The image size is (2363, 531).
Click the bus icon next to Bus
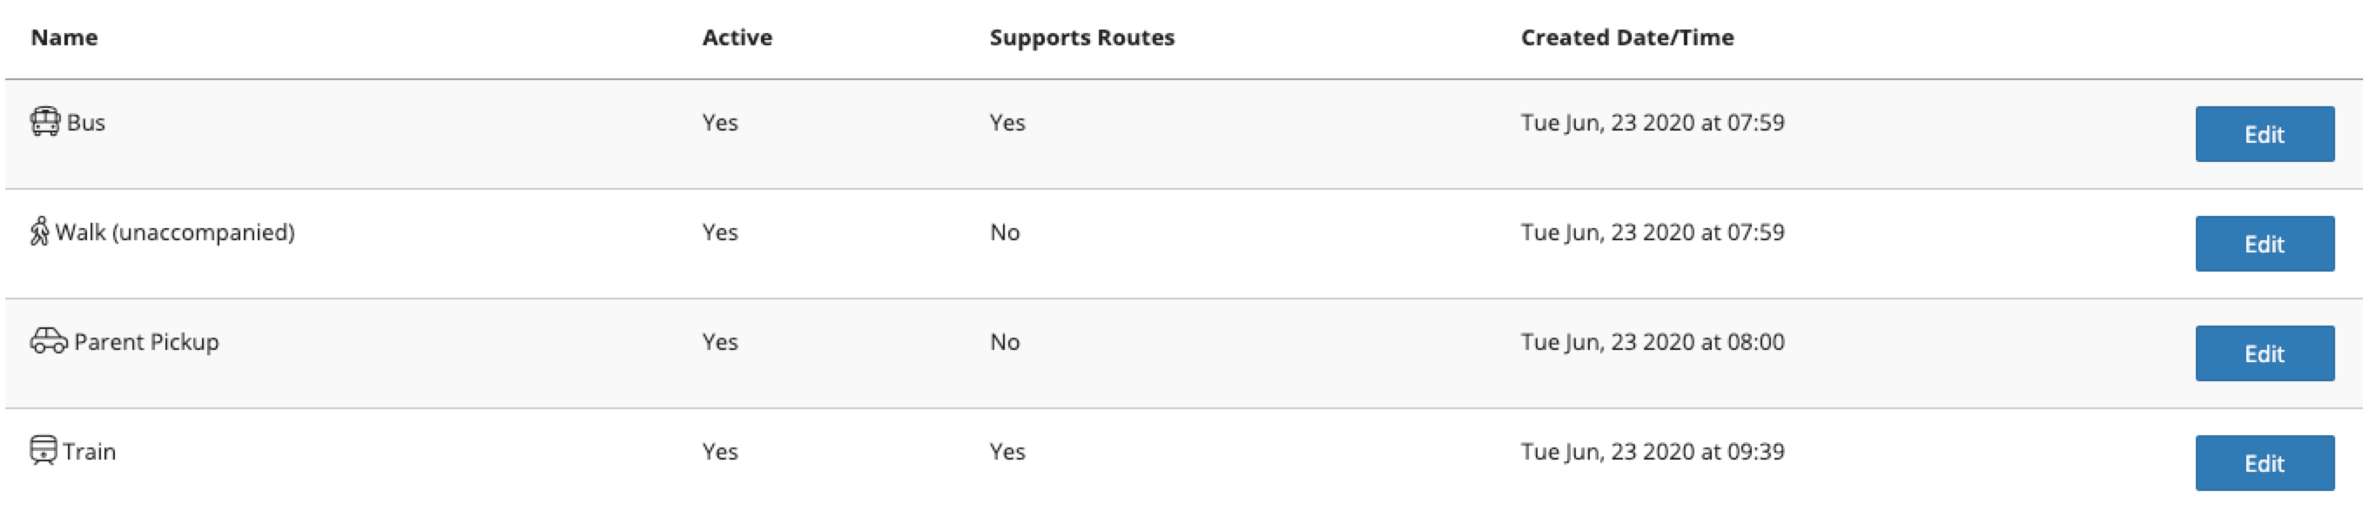(46, 122)
